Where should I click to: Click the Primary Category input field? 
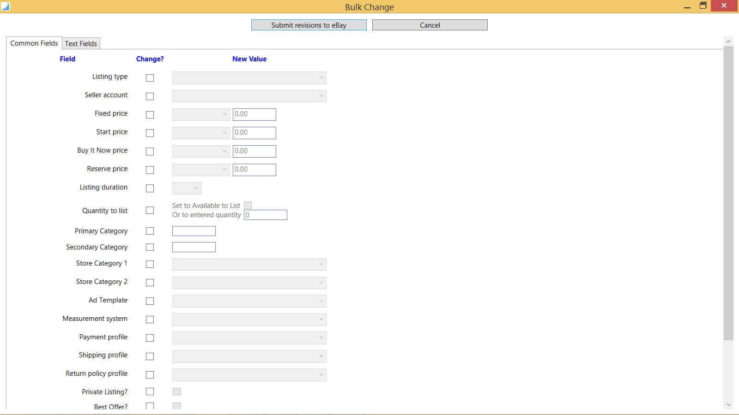(x=194, y=231)
